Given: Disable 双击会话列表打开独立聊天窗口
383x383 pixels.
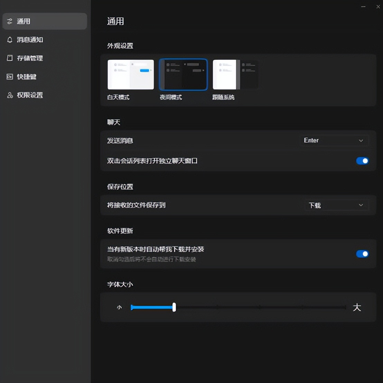Looking at the screenshot, I should 363,161.
